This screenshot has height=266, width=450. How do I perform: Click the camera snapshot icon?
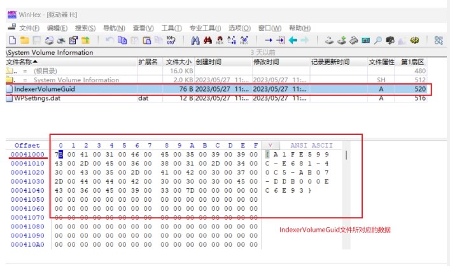pyautogui.click(x=390, y=41)
